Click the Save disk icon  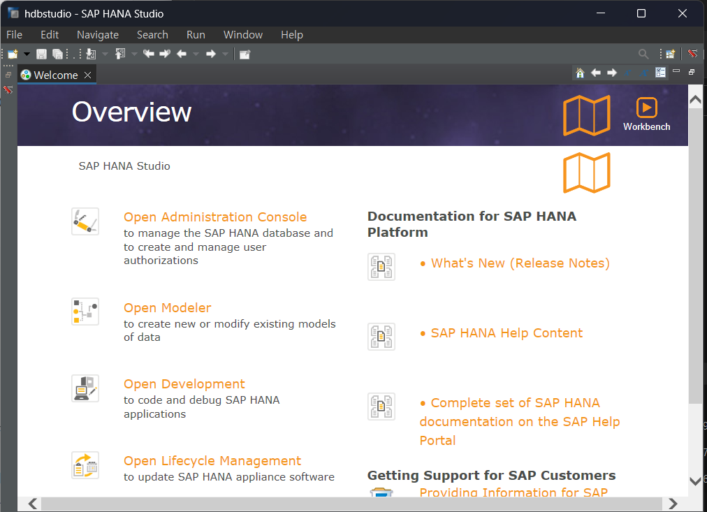coord(41,54)
